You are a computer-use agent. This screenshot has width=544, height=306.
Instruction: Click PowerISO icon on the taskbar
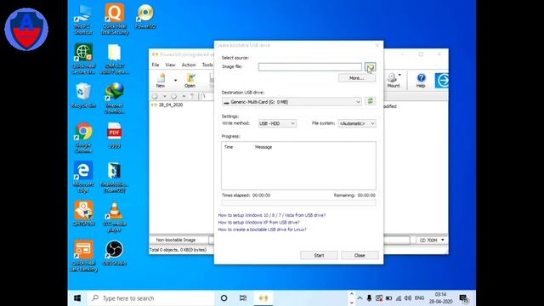point(263,298)
